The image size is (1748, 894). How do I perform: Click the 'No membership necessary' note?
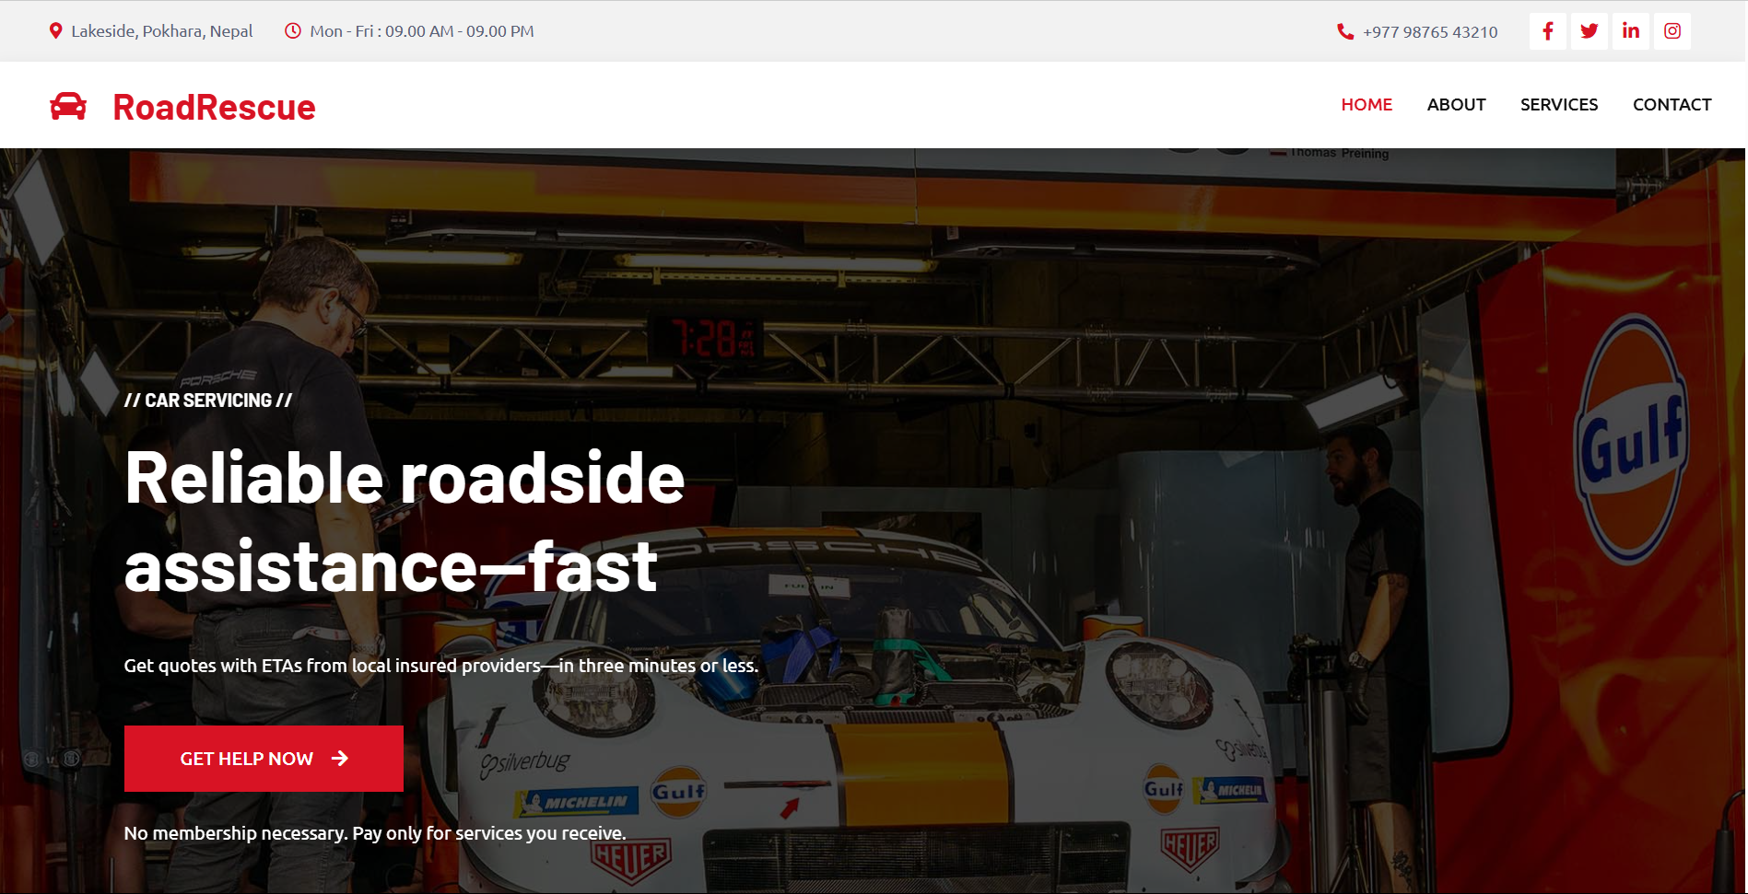point(374,833)
